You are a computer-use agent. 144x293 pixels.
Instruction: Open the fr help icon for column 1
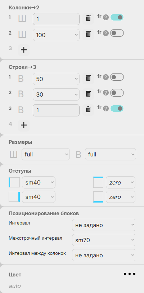tap(106, 18)
